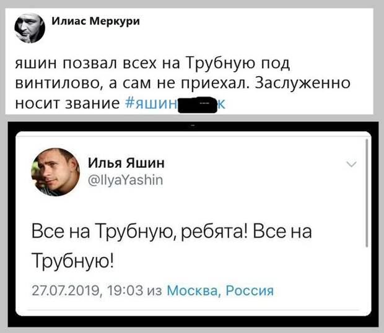Image resolution: width=384 pixels, height=333 pixels.
Task: Click the word "из" before location
Action: (x=155, y=291)
